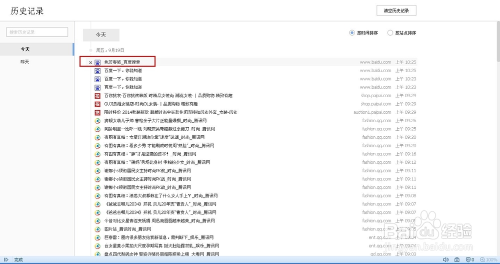Open the browser doctor first-aid kit icon
500x264 pixels.
[x=457, y=260]
